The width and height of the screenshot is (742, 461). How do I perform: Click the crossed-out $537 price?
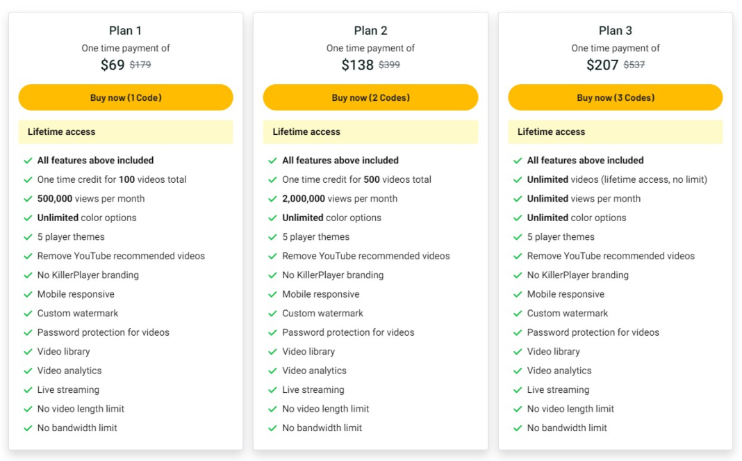(634, 65)
